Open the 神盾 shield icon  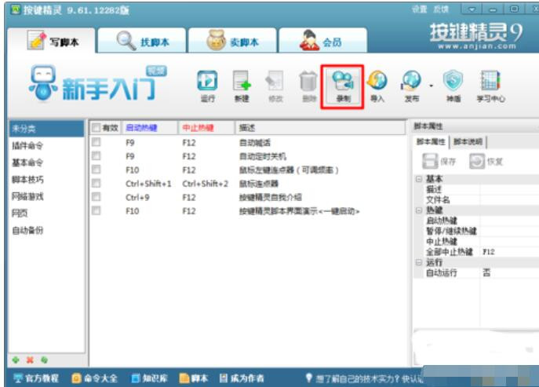(453, 84)
